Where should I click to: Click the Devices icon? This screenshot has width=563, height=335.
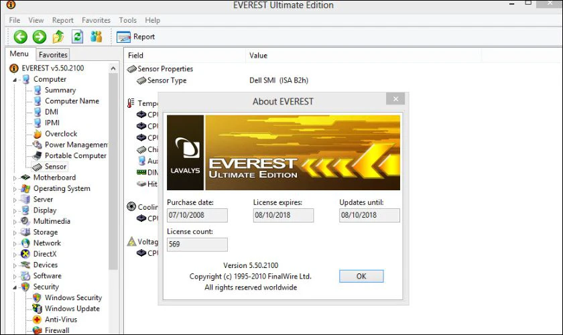click(25, 265)
